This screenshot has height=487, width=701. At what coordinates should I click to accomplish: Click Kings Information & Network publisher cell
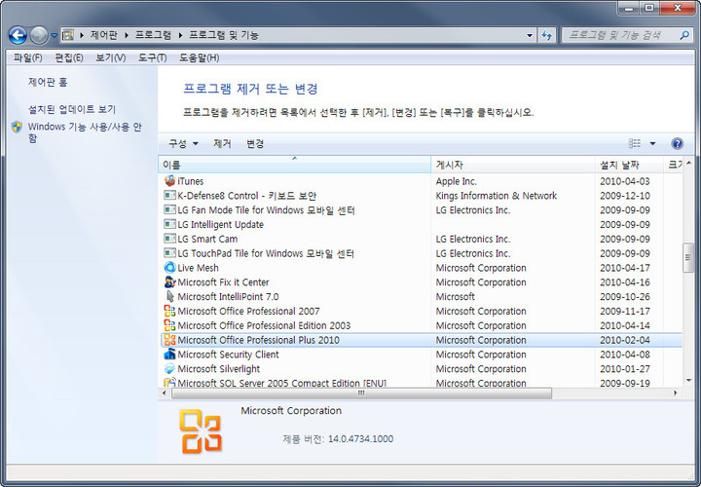[497, 196]
